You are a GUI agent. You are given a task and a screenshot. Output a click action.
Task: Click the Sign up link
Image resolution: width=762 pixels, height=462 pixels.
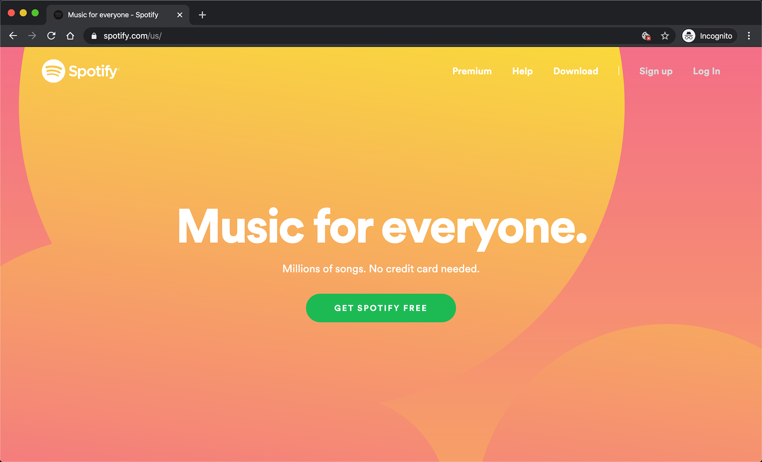pyautogui.click(x=656, y=71)
